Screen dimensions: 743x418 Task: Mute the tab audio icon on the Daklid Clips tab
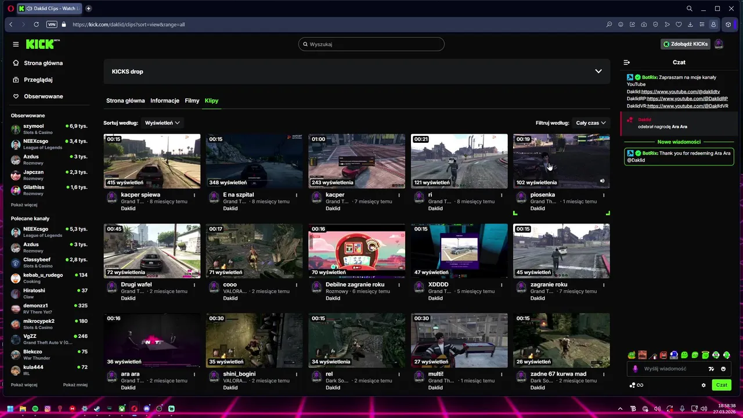click(x=29, y=9)
